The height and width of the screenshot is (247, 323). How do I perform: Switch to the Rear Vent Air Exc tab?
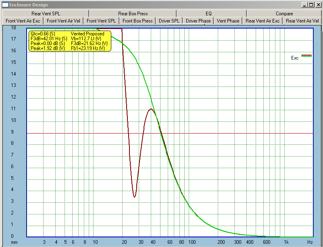point(262,21)
